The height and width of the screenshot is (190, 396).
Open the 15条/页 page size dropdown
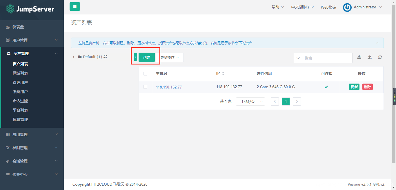[x=250, y=102]
